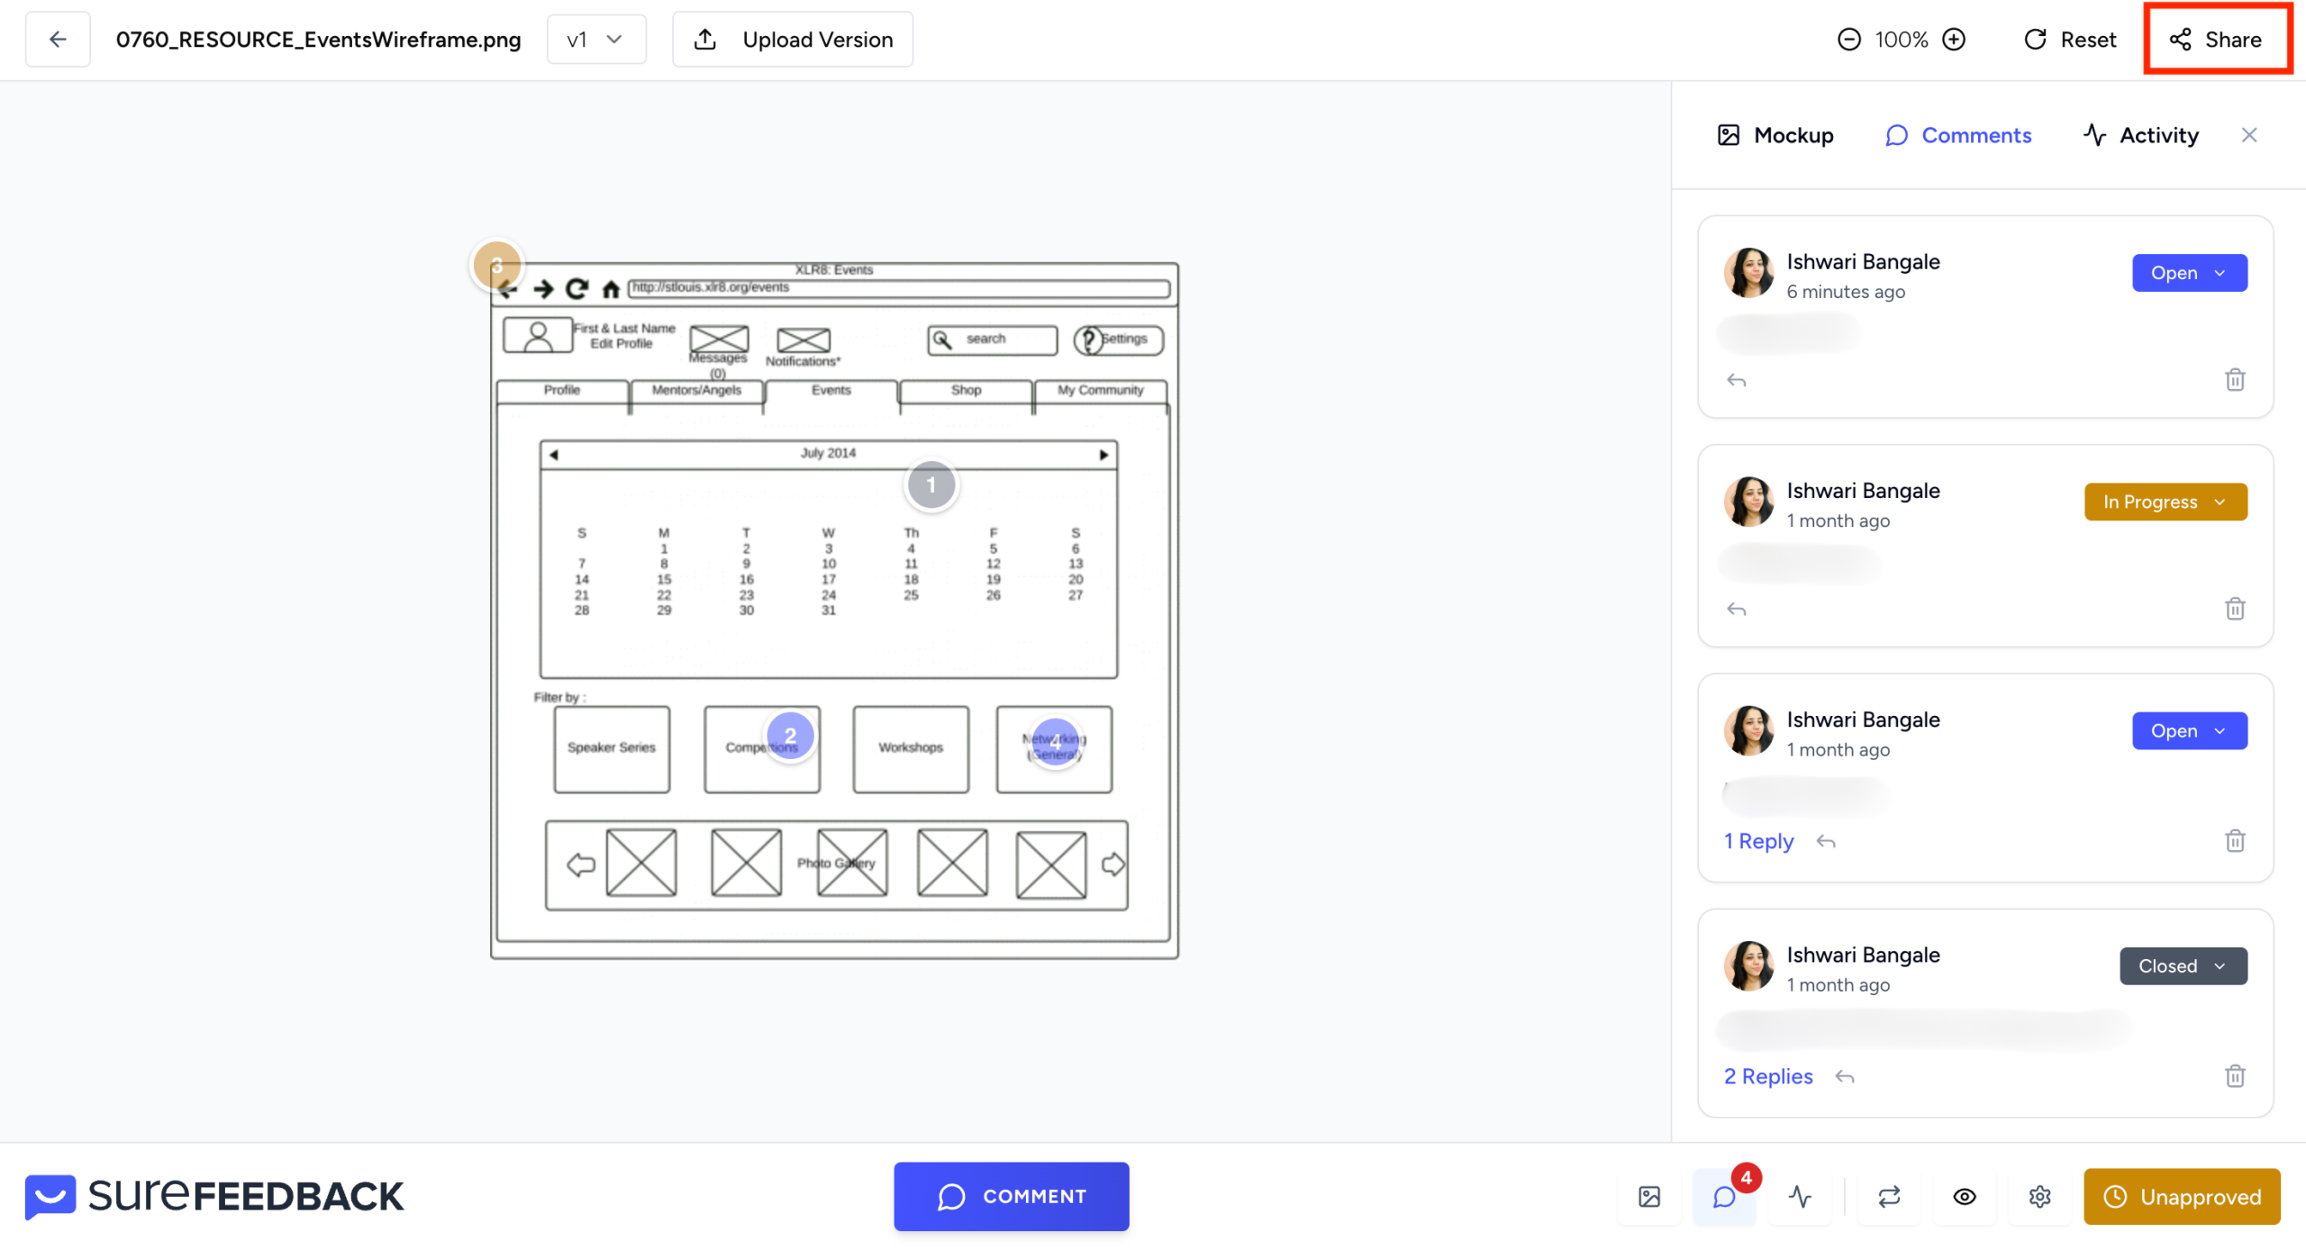Image resolution: width=2306 pixels, height=1250 pixels.
Task: Select the orange comment pin number 3
Action: tap(496, 266)
